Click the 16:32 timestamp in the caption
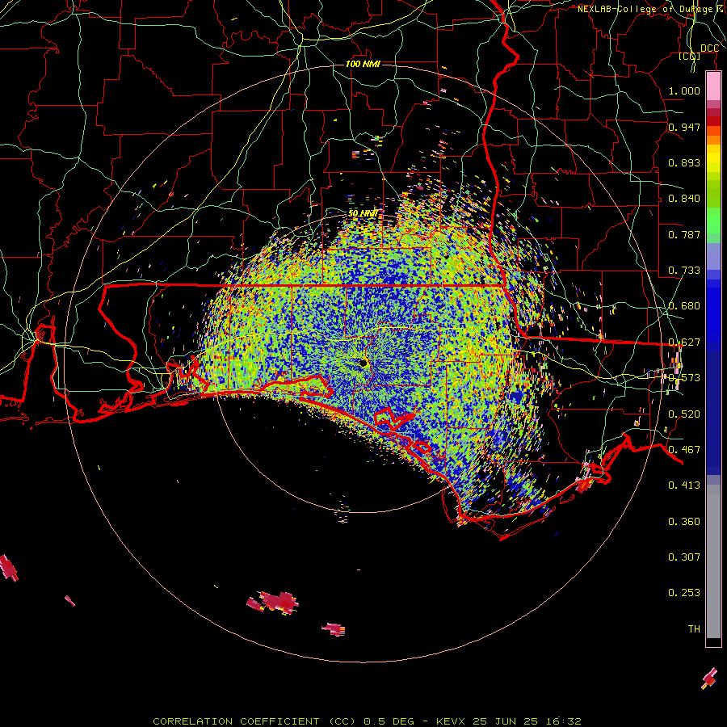 click(563, 721)
